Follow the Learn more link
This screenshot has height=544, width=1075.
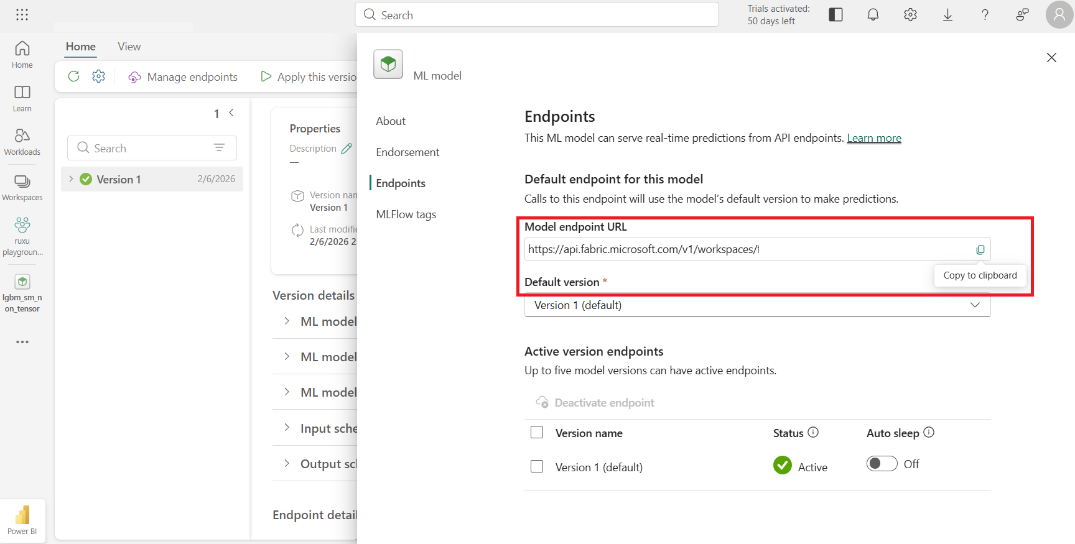tap(873, 138)
